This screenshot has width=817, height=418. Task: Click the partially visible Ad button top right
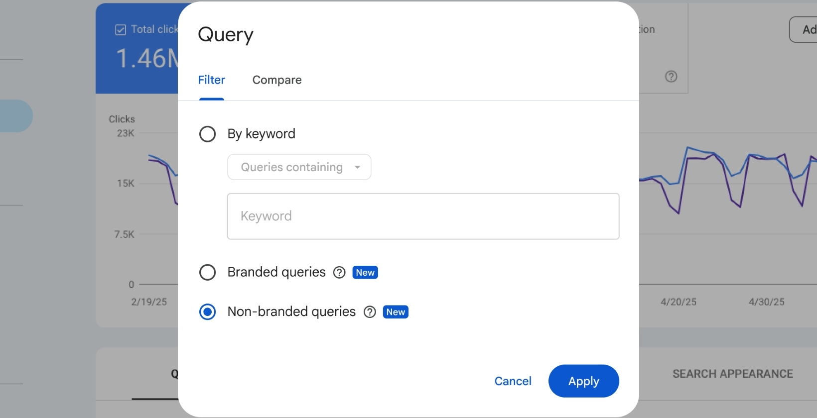pos(807,29)
